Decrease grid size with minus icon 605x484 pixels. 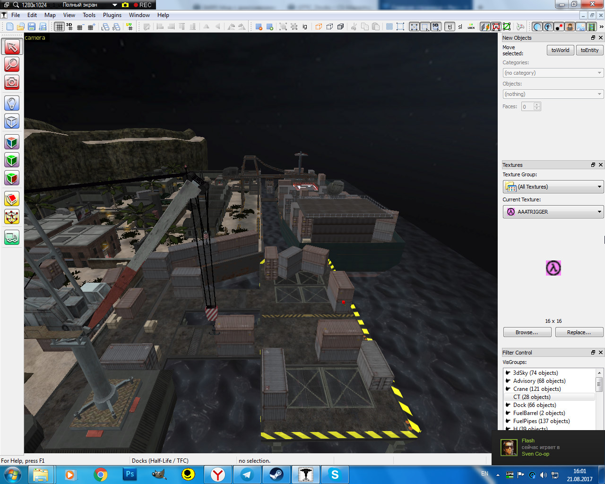pyautogui.click(x=80, y=27)
